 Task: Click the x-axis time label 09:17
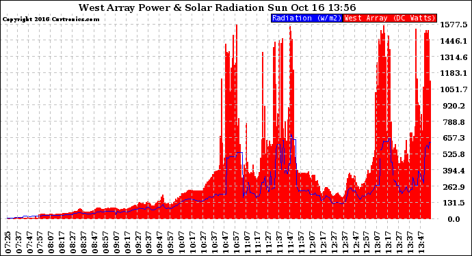click(x=127, y=242)
